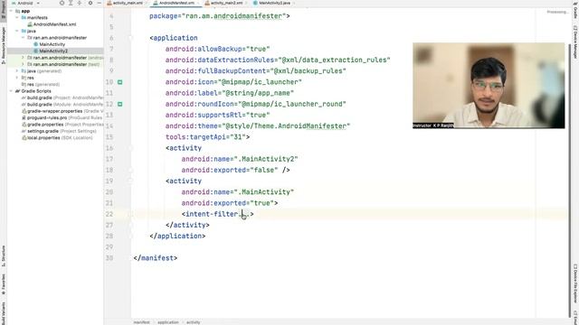Collapse the manifests folder
Screen dimensions: 579x325
click(x=17, y=18)
